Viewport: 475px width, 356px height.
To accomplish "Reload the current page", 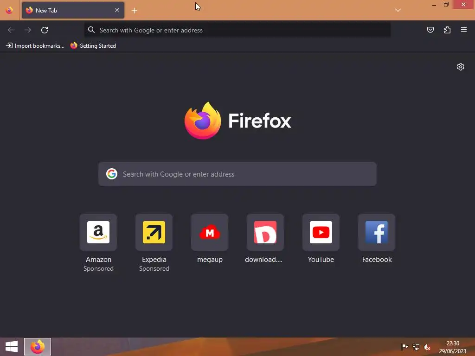I will [45, 30].
